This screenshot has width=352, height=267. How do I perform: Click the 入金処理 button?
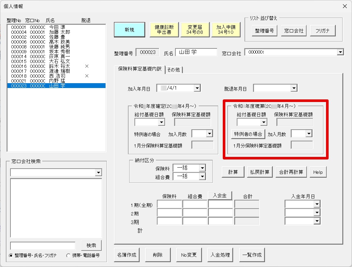click(x=220, y=255)
